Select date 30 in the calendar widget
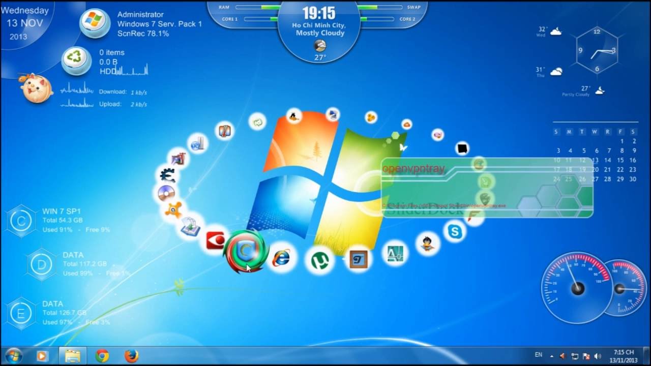Image resolution: width=651 pixels, height=366 pixels. coord(633,179)
